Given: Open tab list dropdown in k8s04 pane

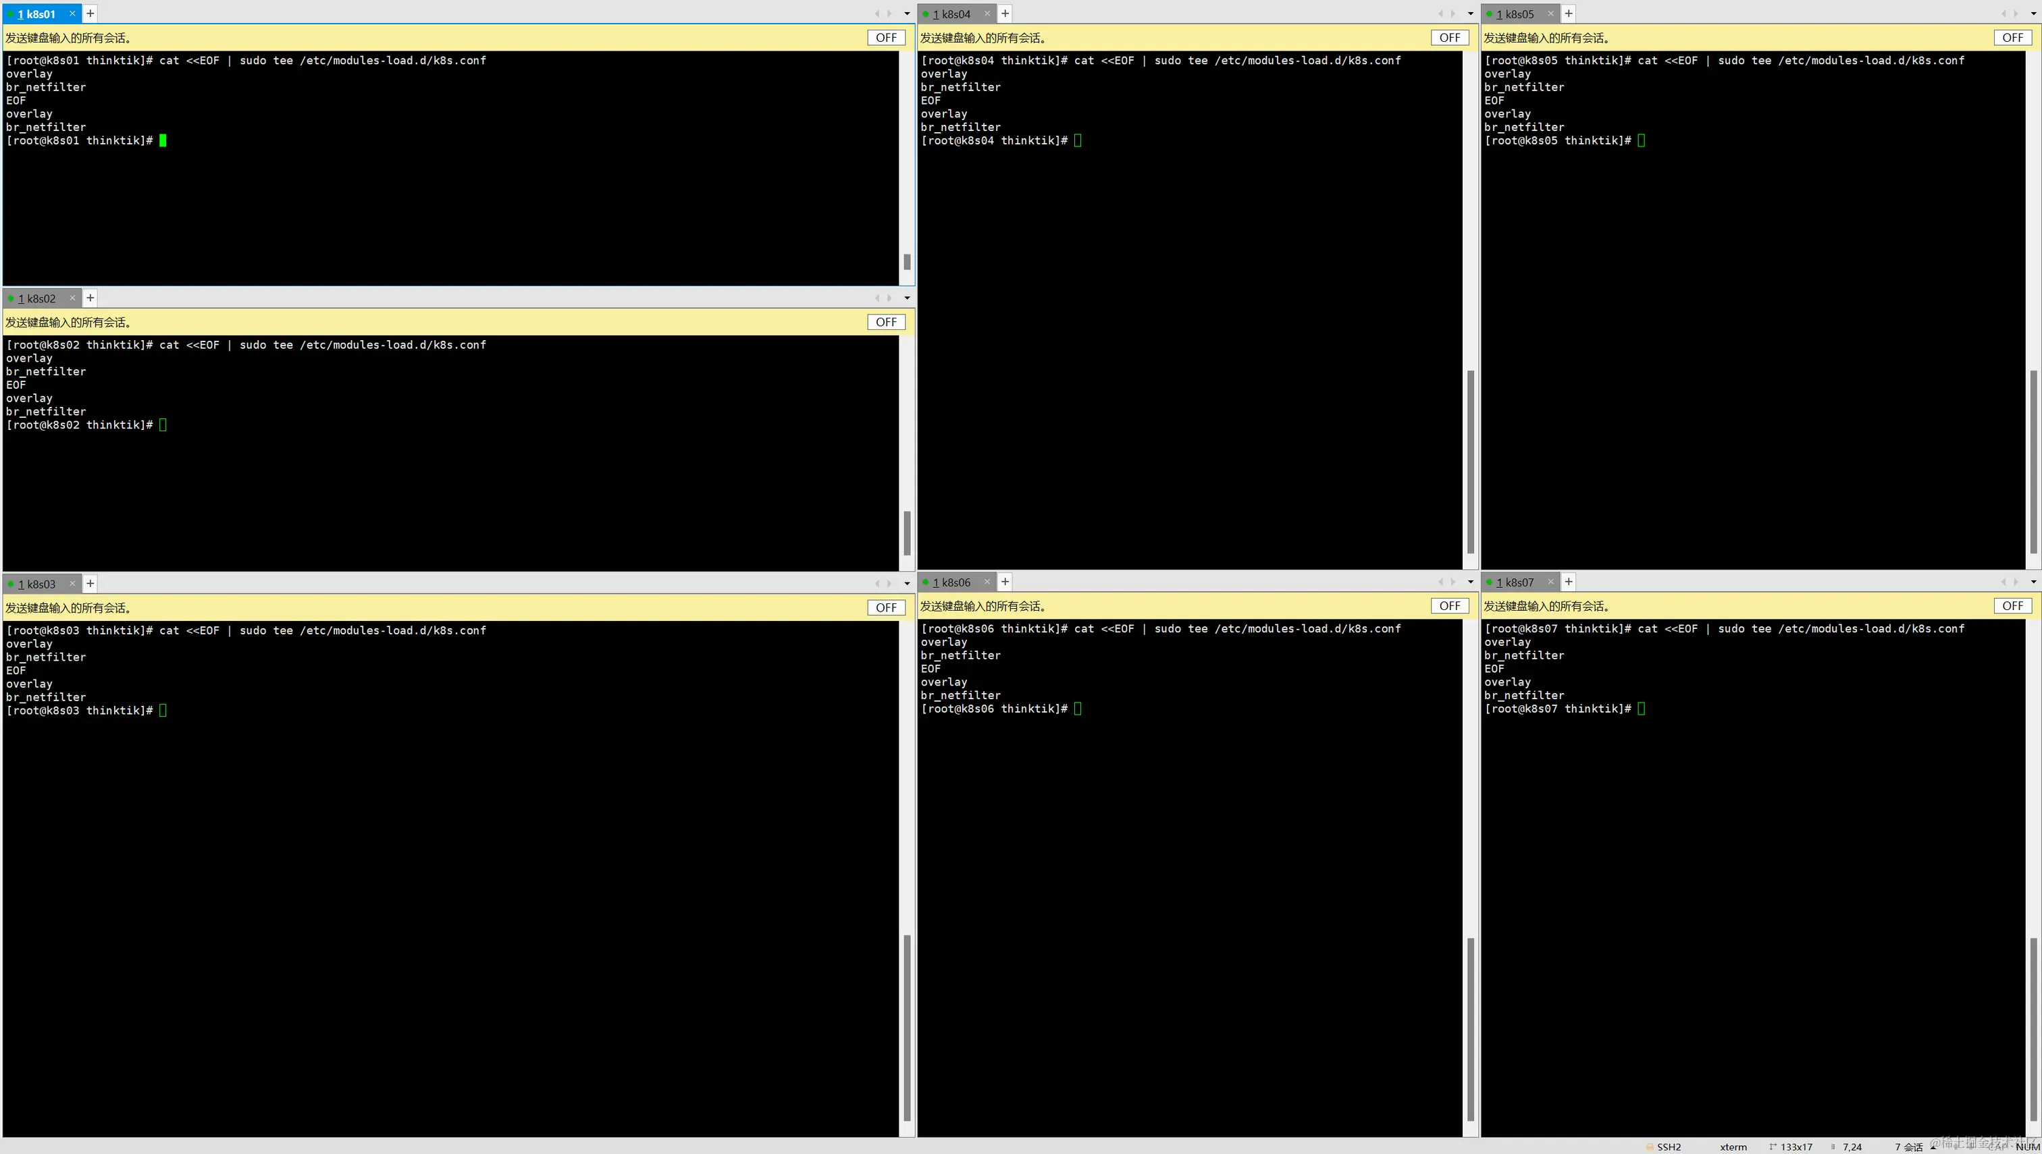Looking at the screenshot, I should tap(1470, 13).
